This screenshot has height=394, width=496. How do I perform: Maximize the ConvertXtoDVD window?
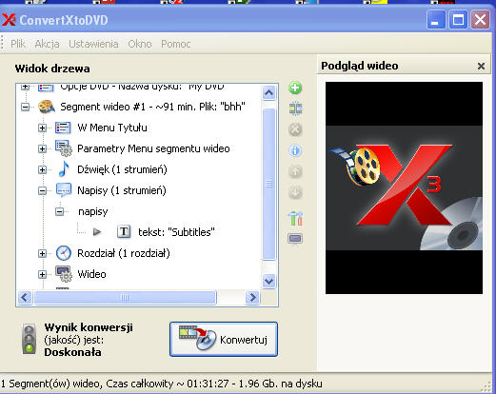(x=458, y=20)
